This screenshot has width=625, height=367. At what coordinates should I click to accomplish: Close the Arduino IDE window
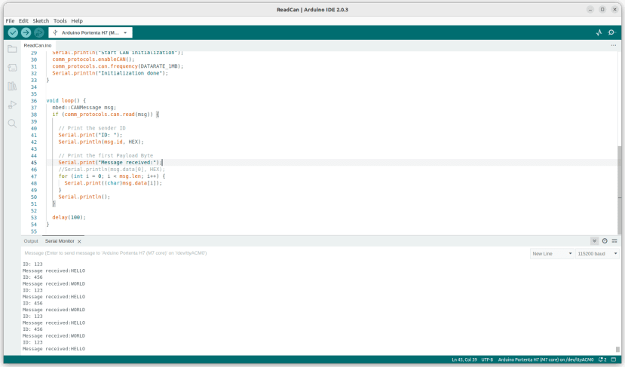[x=614, y=10]
